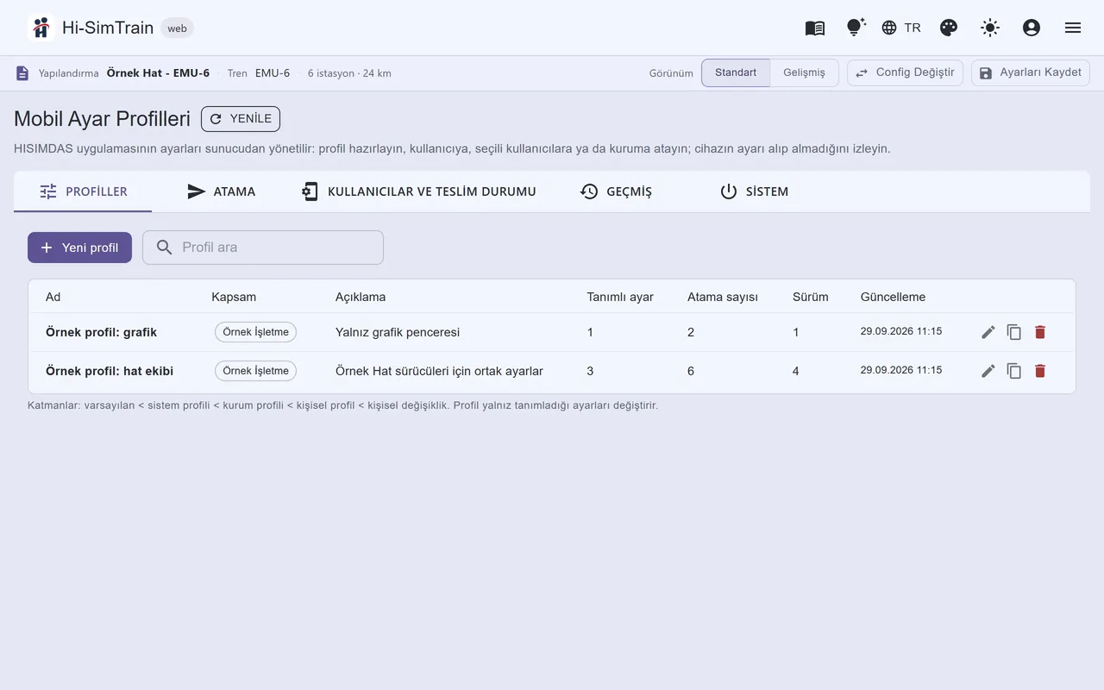The width and height of the screenshot is (1104, 690).
Task: Select the Standart view mode
Action: point(736,72)
